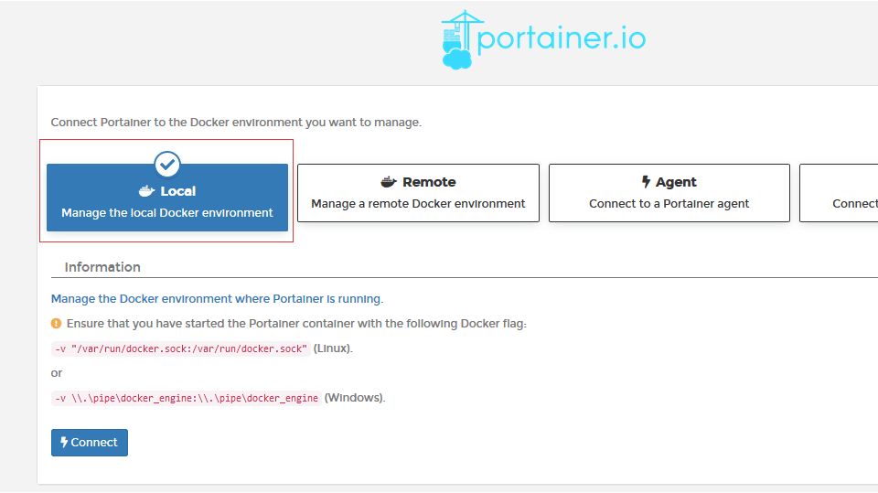878x493 pixels.
Task: Click the Docker whale icon beside Local
Action: (146, 191)
